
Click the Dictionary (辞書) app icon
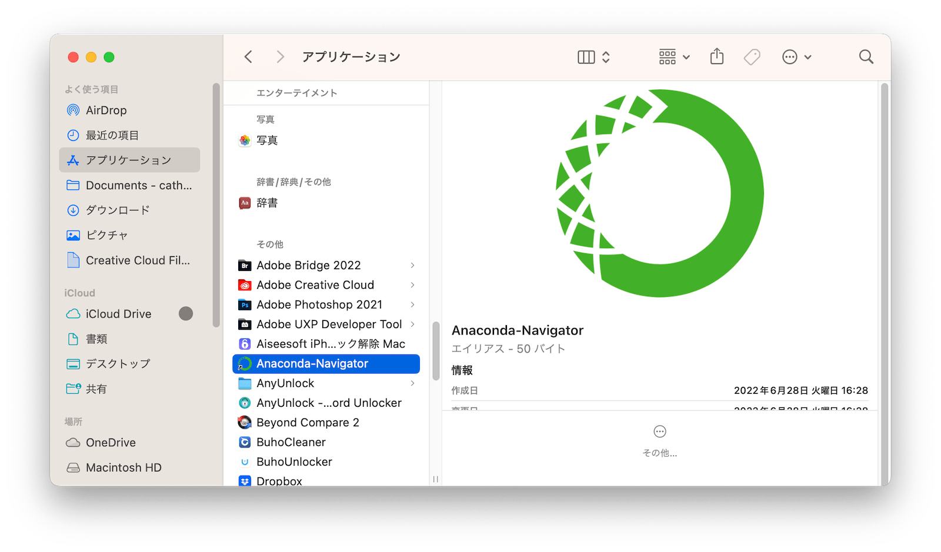click(x=245, y=203)
